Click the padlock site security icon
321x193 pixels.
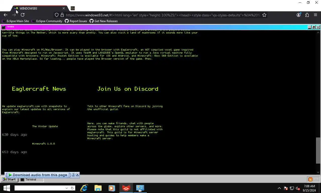pyautogui.click(x=62, y=15)
